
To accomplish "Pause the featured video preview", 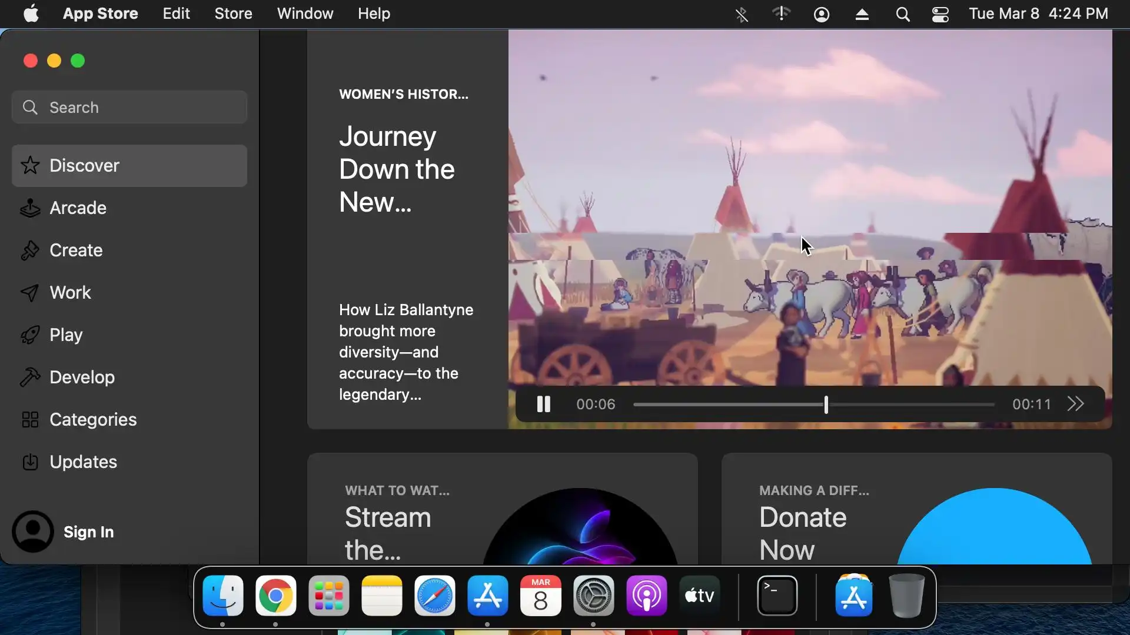I will click(543, 405).
